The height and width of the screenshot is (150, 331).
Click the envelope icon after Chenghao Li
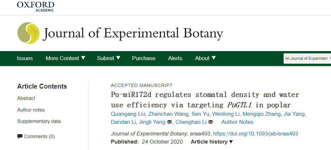coord(211,122)
